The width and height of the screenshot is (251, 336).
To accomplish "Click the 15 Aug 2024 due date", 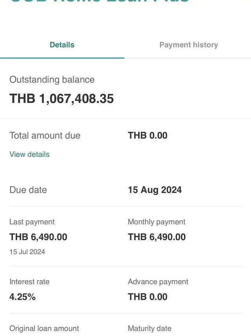I will click(x=155, y=190).
